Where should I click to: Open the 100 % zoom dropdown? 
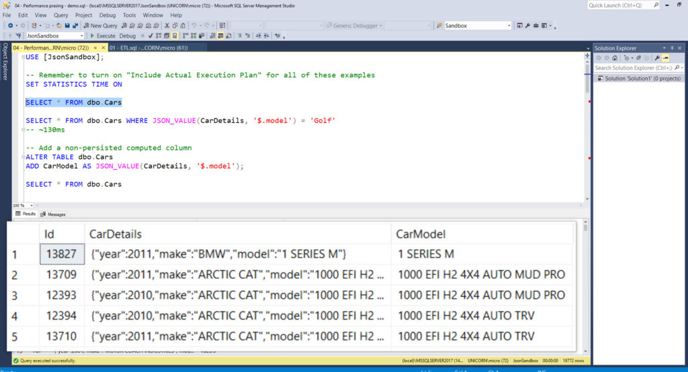[x=31, y=205]
